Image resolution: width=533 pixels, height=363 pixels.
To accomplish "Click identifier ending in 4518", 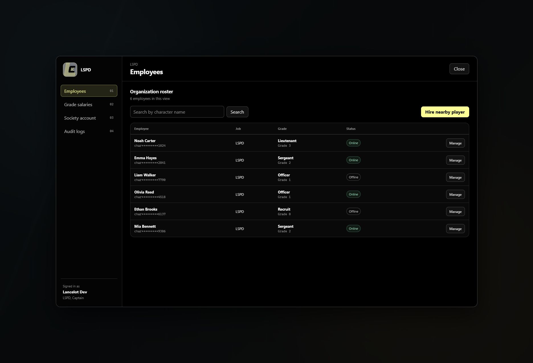I will coord(150,197).
